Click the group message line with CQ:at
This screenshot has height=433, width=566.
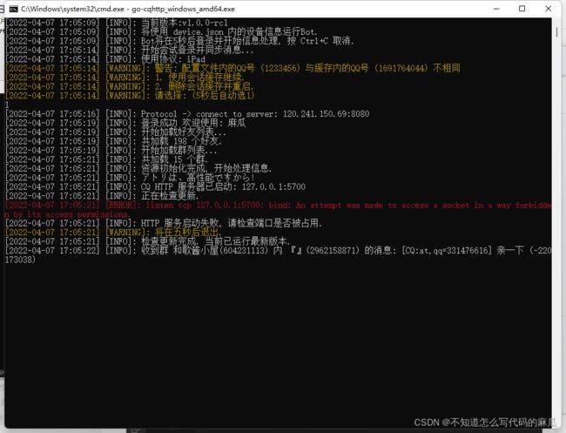click(x=278, y=255)
